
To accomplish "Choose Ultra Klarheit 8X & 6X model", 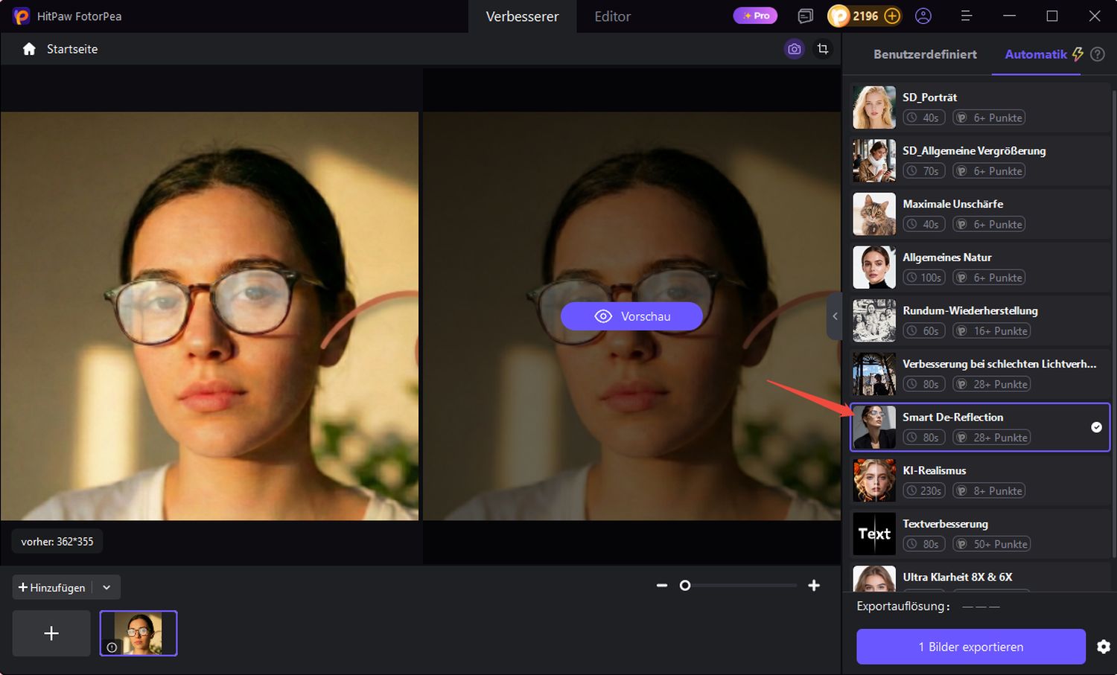I will (981, 578).
